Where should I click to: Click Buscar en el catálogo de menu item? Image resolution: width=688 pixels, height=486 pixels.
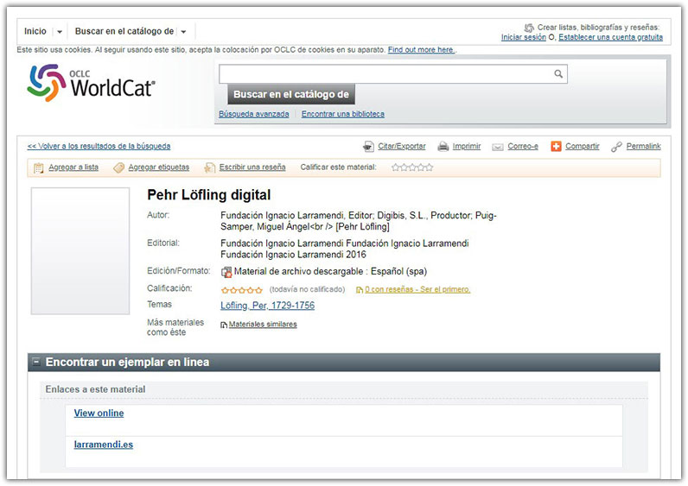124,31
